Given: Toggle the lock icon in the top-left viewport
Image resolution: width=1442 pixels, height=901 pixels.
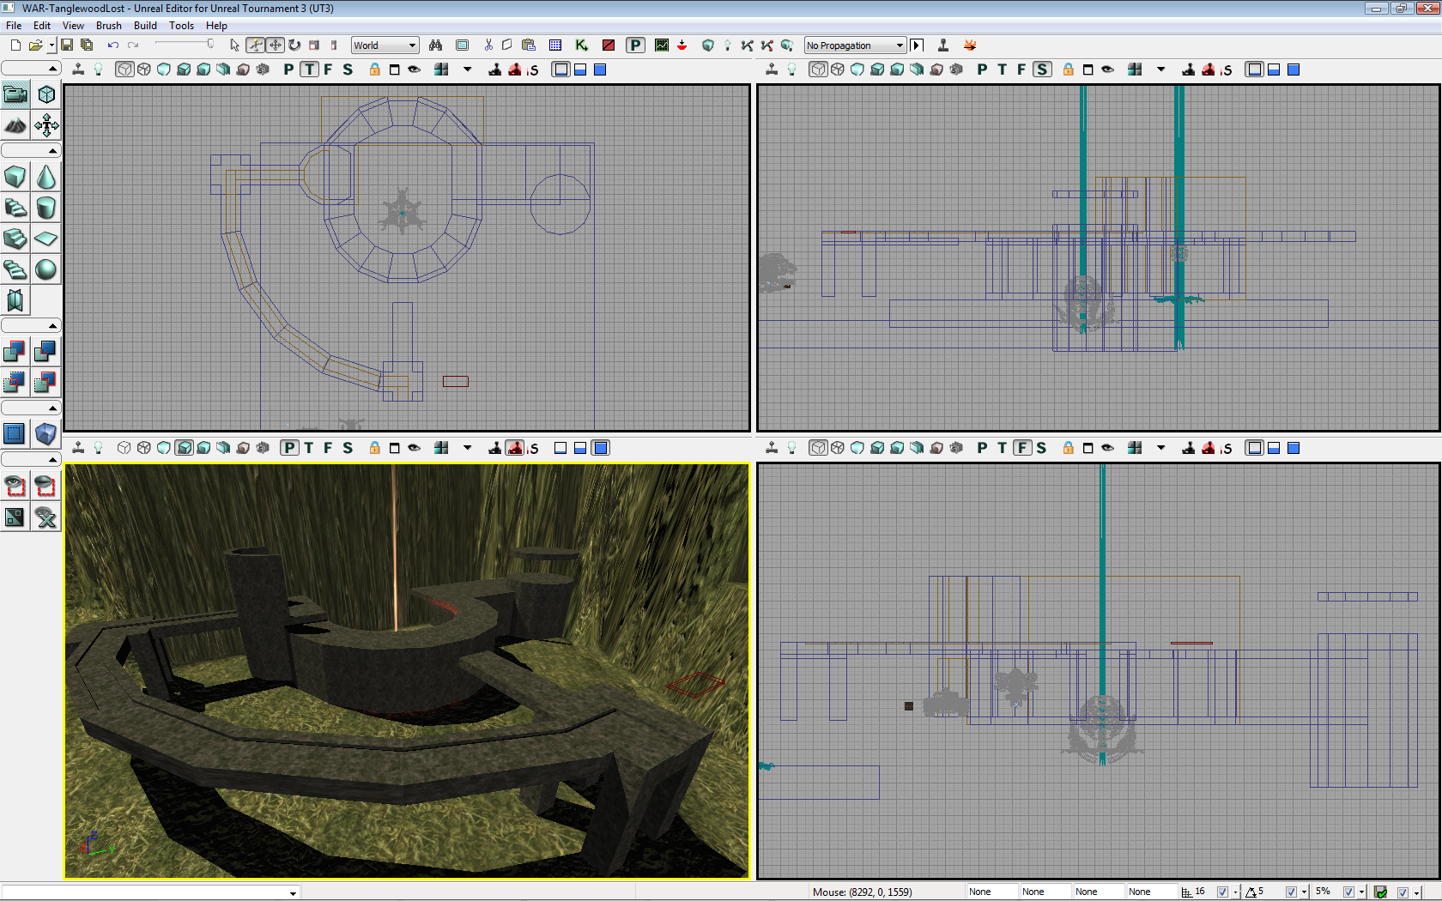Looking at the screenshot, I should coord(375,70).
